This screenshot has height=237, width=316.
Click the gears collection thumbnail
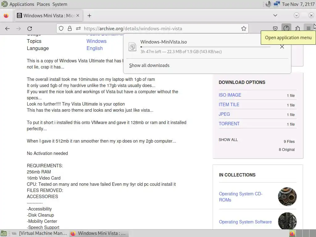(x=287, y=197)
